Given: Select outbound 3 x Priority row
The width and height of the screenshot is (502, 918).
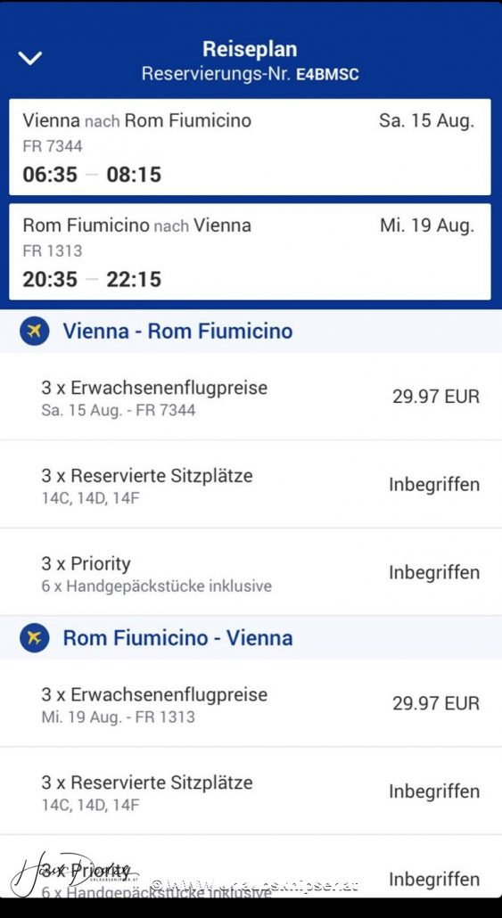Looking at the screenshot, I should tap(251, 572).
